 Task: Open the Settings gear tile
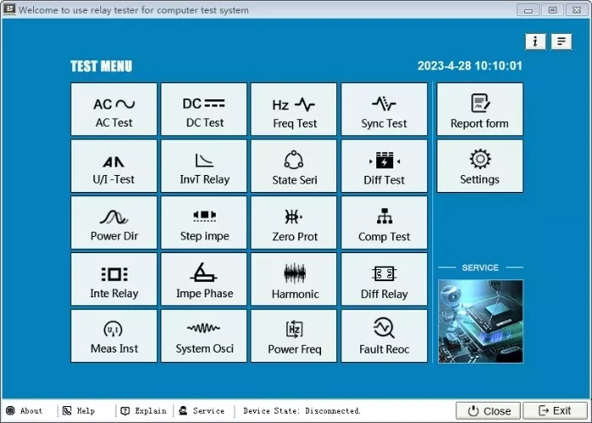(480, 166)
